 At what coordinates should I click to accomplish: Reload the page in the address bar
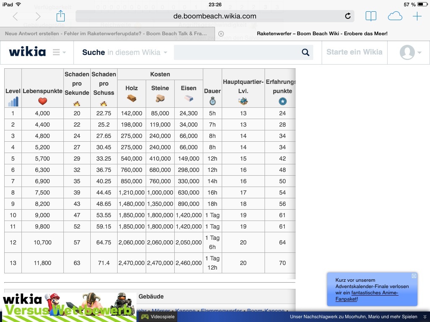[x=348, y=16]
